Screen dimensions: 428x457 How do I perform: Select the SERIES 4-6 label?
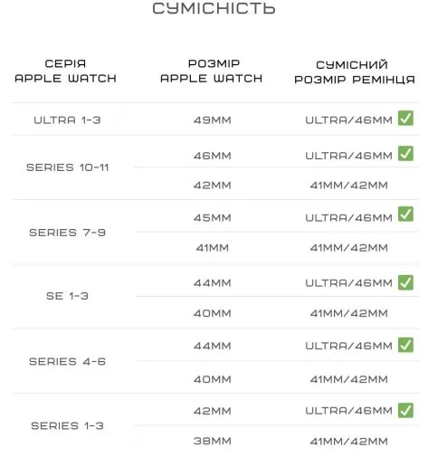point(67,361)
